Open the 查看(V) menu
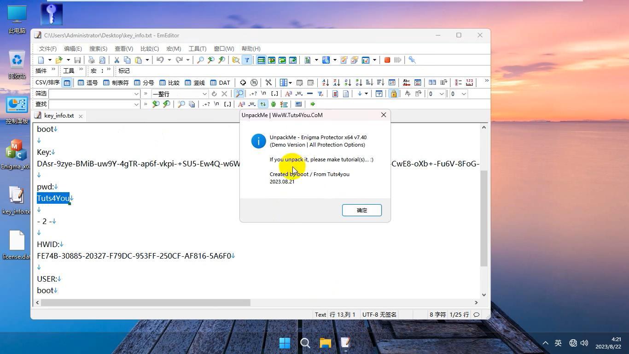The image size is (629, 354). (x=124, y=48)
